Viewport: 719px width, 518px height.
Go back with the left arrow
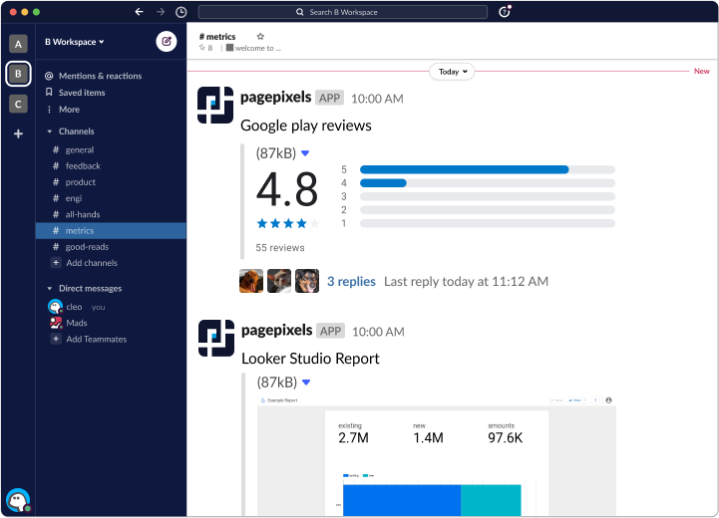point(139,12)
